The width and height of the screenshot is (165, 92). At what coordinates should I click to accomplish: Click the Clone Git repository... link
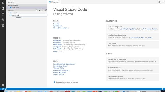pyautogui.click(x=61, y=28)
